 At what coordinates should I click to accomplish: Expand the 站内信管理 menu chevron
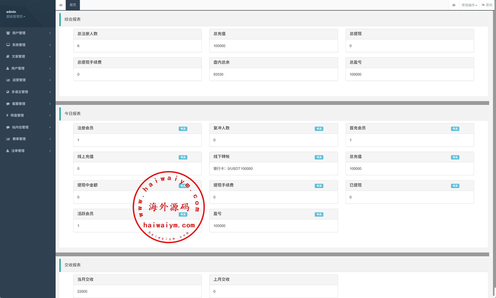(x=50, y=127)
